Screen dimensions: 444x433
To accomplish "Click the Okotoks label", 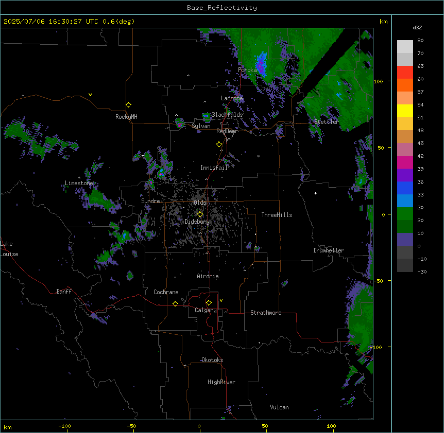I will 212,360.
